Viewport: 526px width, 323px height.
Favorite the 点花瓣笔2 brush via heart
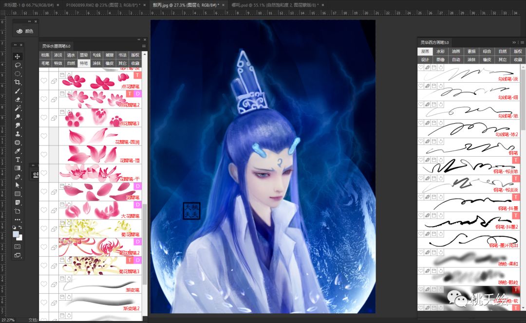pos(44,99)
